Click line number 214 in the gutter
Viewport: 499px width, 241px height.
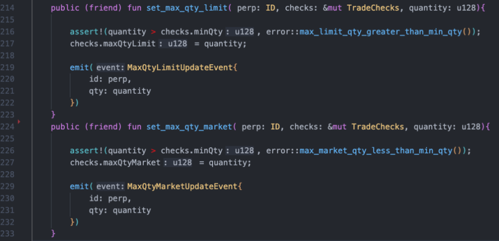click(9, 9)
